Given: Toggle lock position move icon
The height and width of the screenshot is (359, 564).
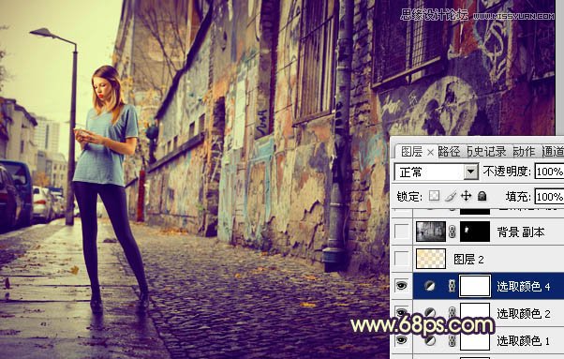Looking at the screenshot, I should [467, 196].
